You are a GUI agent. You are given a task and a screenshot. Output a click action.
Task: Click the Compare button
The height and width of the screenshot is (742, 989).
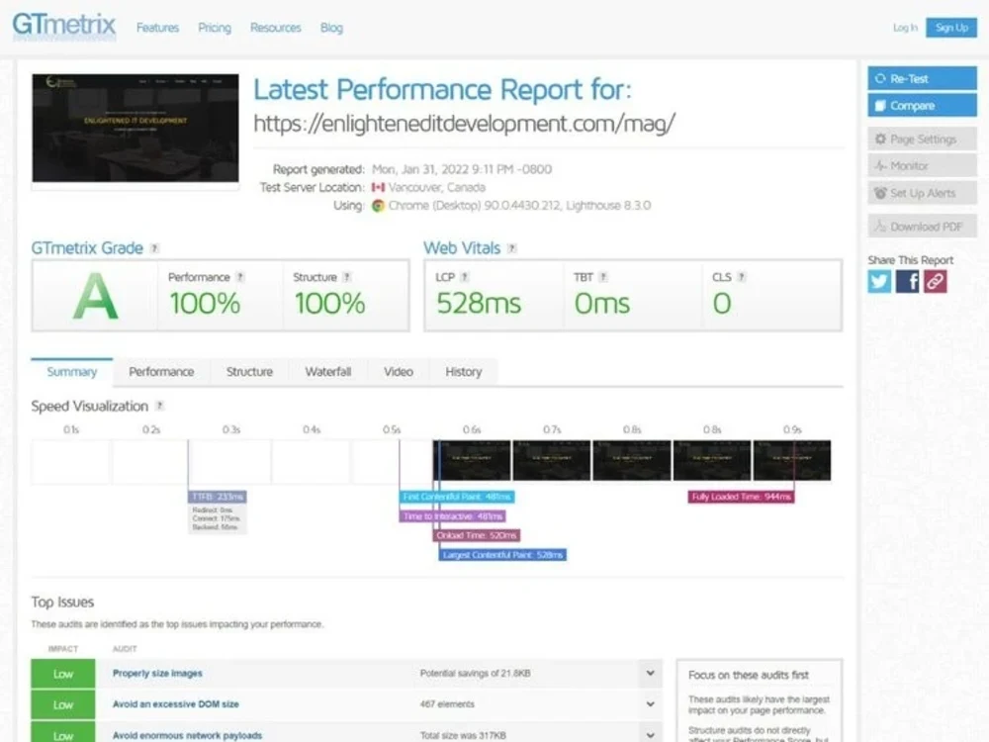click(x=922, y=105)
